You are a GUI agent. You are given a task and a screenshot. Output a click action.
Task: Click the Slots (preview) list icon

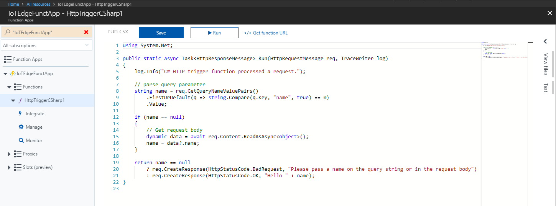pyautogui.click(x=18, y=167)
